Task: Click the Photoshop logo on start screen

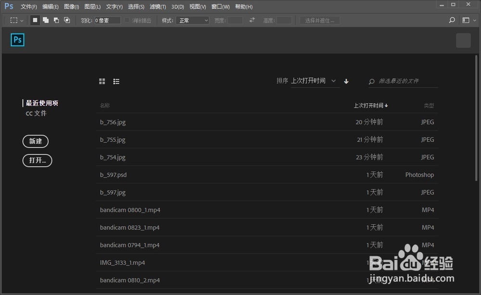Action: [17, 40]
